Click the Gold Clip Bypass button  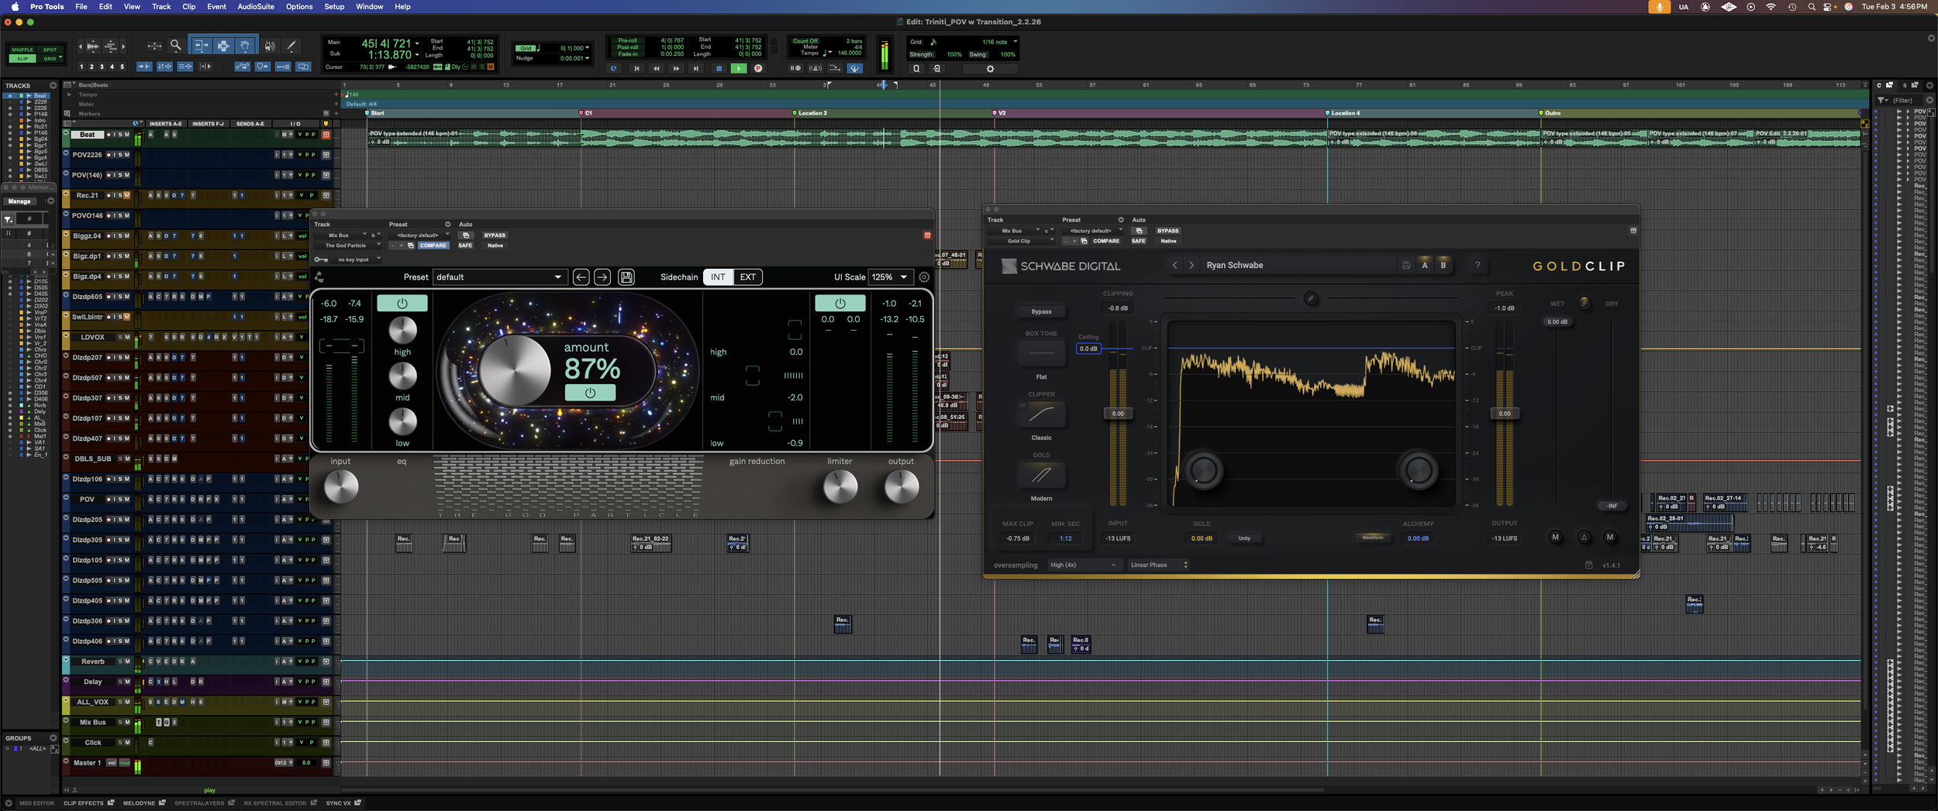[x=1041, y=311]
